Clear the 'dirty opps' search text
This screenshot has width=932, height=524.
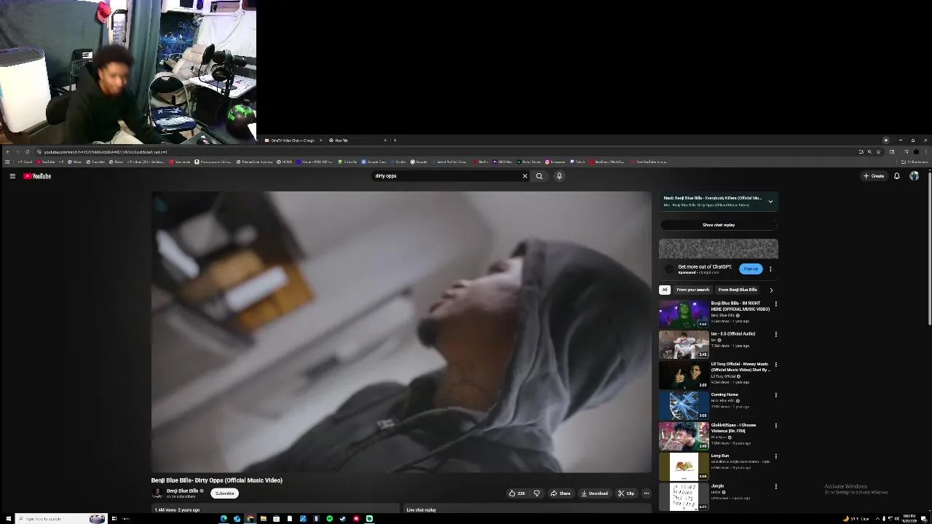point(525,176)
